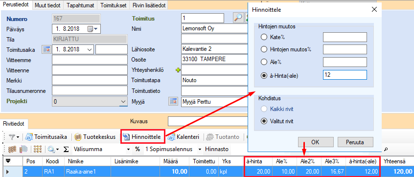
Task: Click calendar icon beside Toimitusaika field
Action: click(x=46, y=49)
